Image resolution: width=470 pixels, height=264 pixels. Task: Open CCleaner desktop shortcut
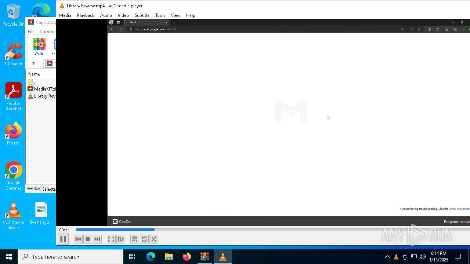click(14, 55)
